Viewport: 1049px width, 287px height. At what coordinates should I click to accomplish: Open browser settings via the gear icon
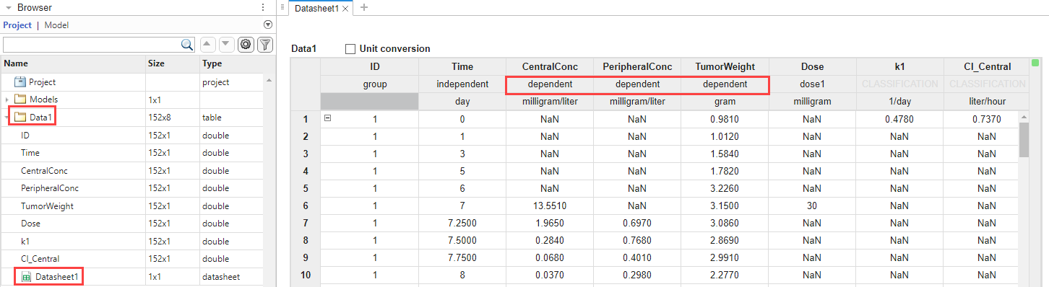click(x=246, y=45)
